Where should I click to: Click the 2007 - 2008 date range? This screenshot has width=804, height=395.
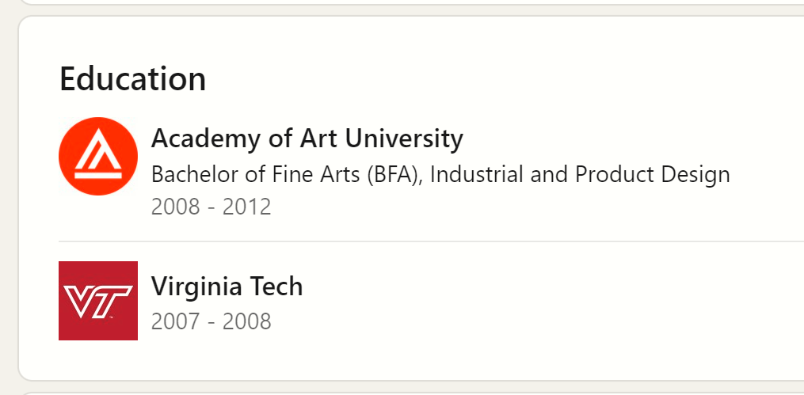click(x=211, y=321)
